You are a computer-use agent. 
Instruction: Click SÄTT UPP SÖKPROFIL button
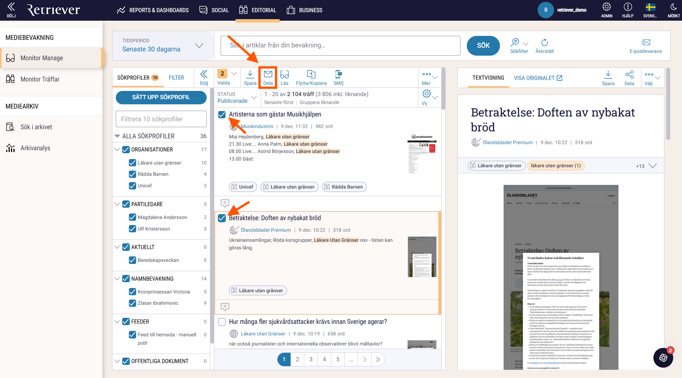pos(161,97)
